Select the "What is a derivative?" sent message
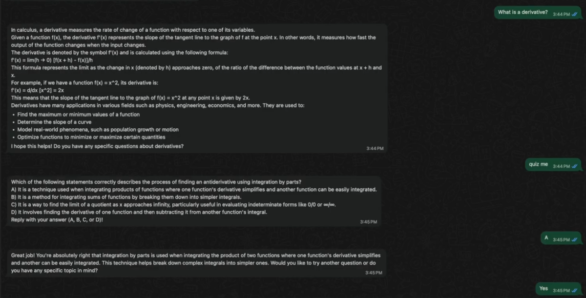 (x=523, y=12)
